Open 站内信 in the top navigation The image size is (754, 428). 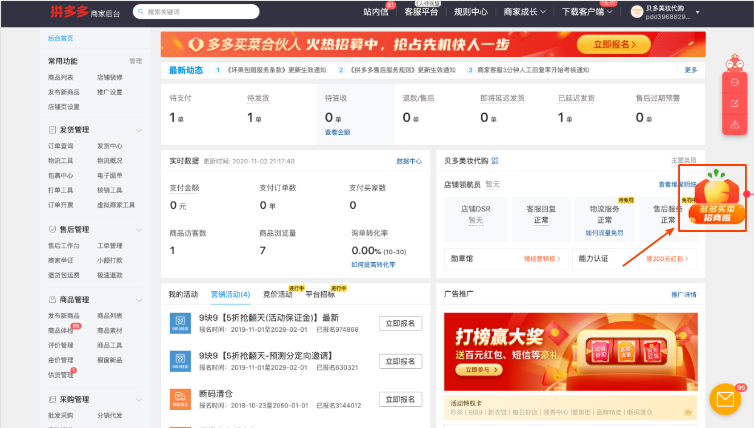[376, 12]
